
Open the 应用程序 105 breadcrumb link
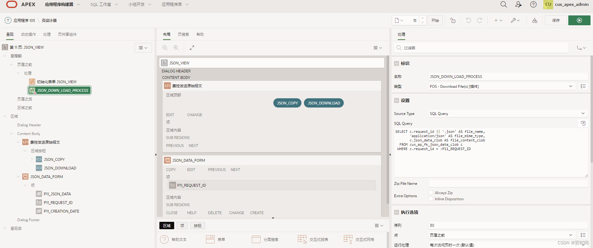(x=24, y=20)
